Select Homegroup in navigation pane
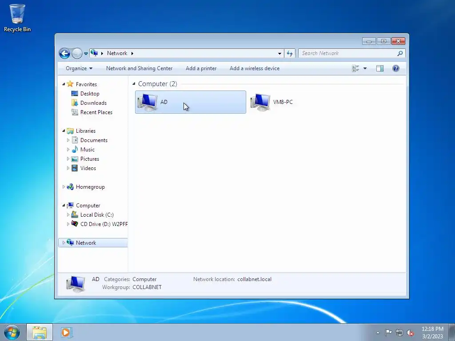Screen dimensions: 455x341 click(x=90, y=187)
